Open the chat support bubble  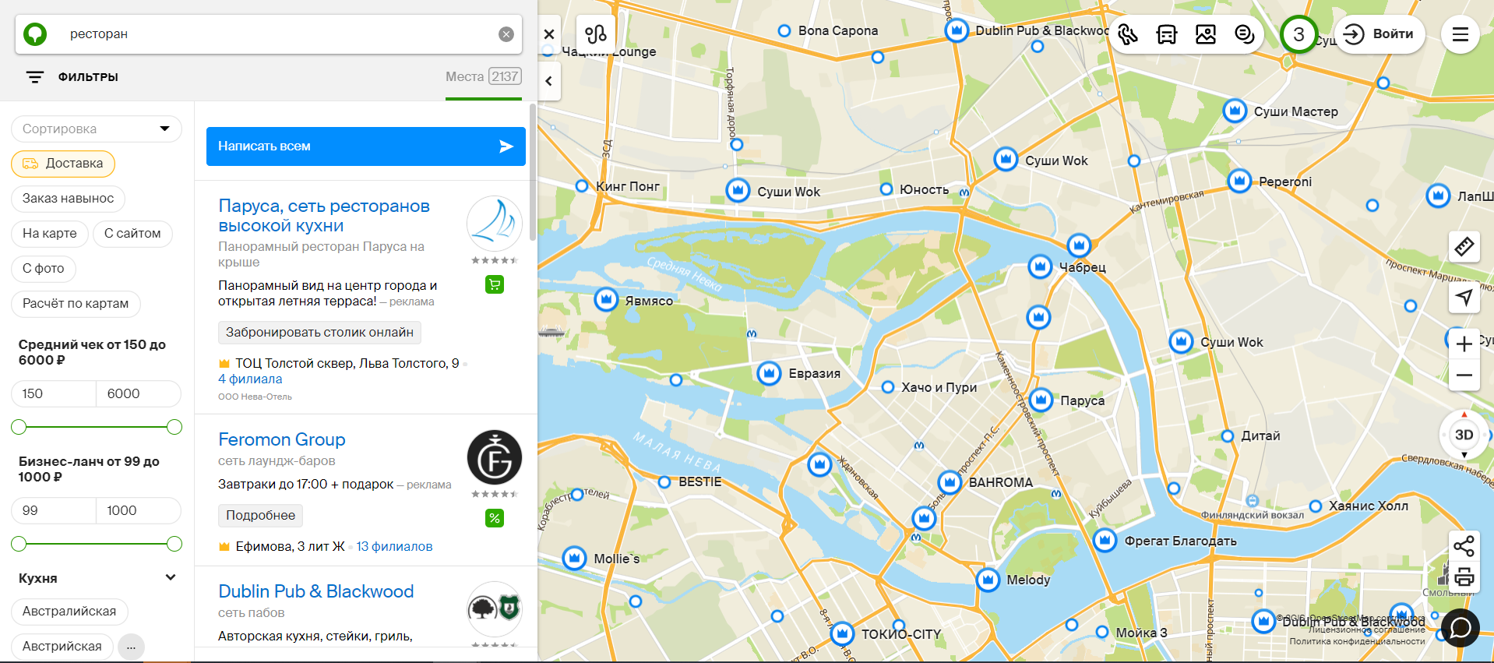click(1461, 627)
